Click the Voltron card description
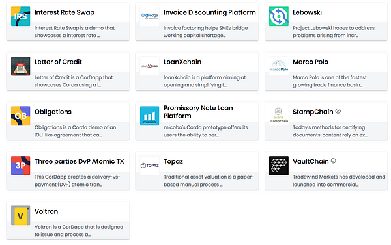Screen dimensions: 391x245 coord(79,231)
